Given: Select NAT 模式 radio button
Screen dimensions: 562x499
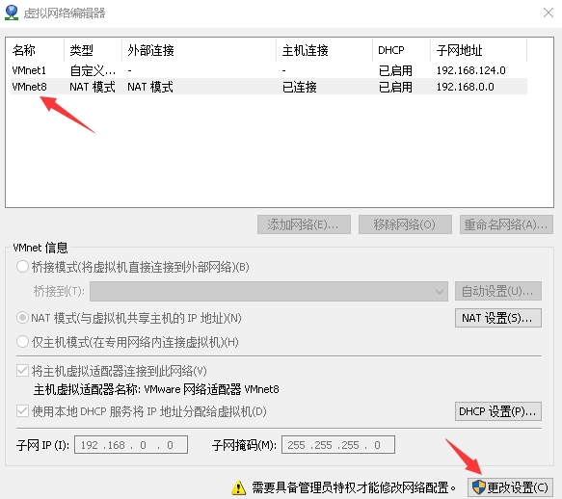Looking at the screenshot, I should pyautogui.click(x=22, y=318).
